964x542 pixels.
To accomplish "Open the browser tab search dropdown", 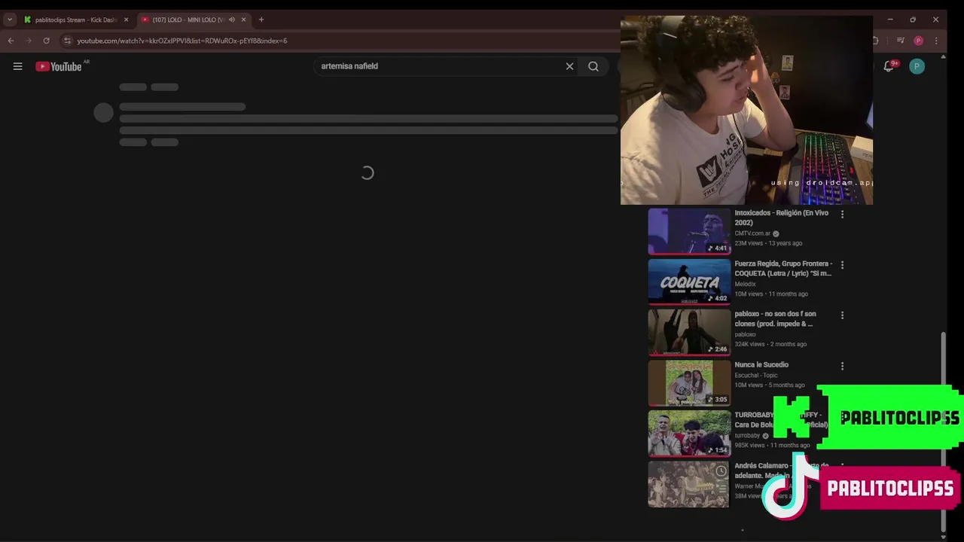I will (x=9, y=20).
